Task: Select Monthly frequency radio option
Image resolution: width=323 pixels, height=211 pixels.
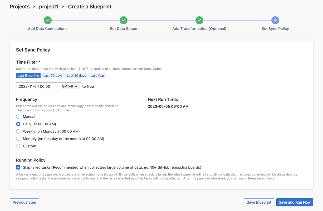Action: tap(18, 139)
